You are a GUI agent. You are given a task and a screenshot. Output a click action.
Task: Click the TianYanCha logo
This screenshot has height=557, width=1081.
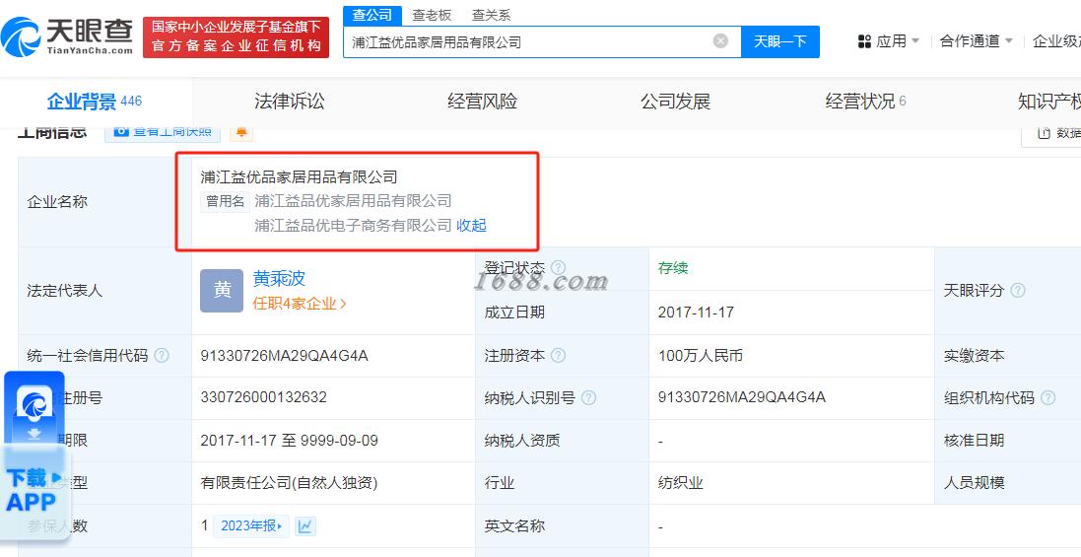click(x=67, y=36)
